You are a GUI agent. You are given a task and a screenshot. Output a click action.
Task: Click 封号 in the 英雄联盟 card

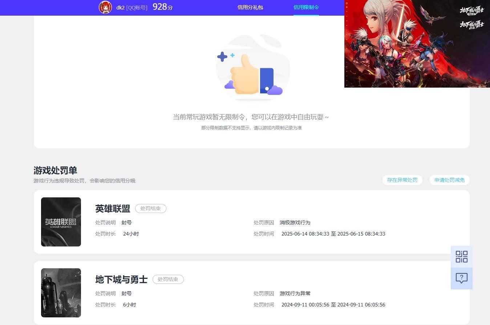click(126, 222)
